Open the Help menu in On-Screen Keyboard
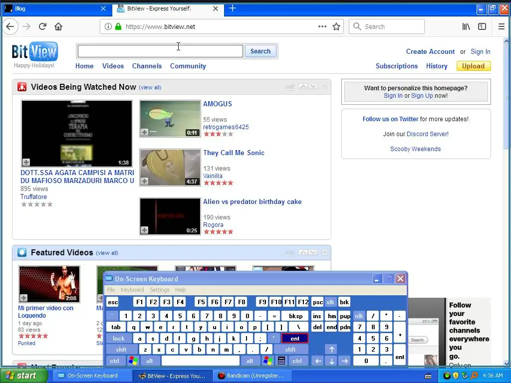511x383 pixels. (x=180, y=290)
